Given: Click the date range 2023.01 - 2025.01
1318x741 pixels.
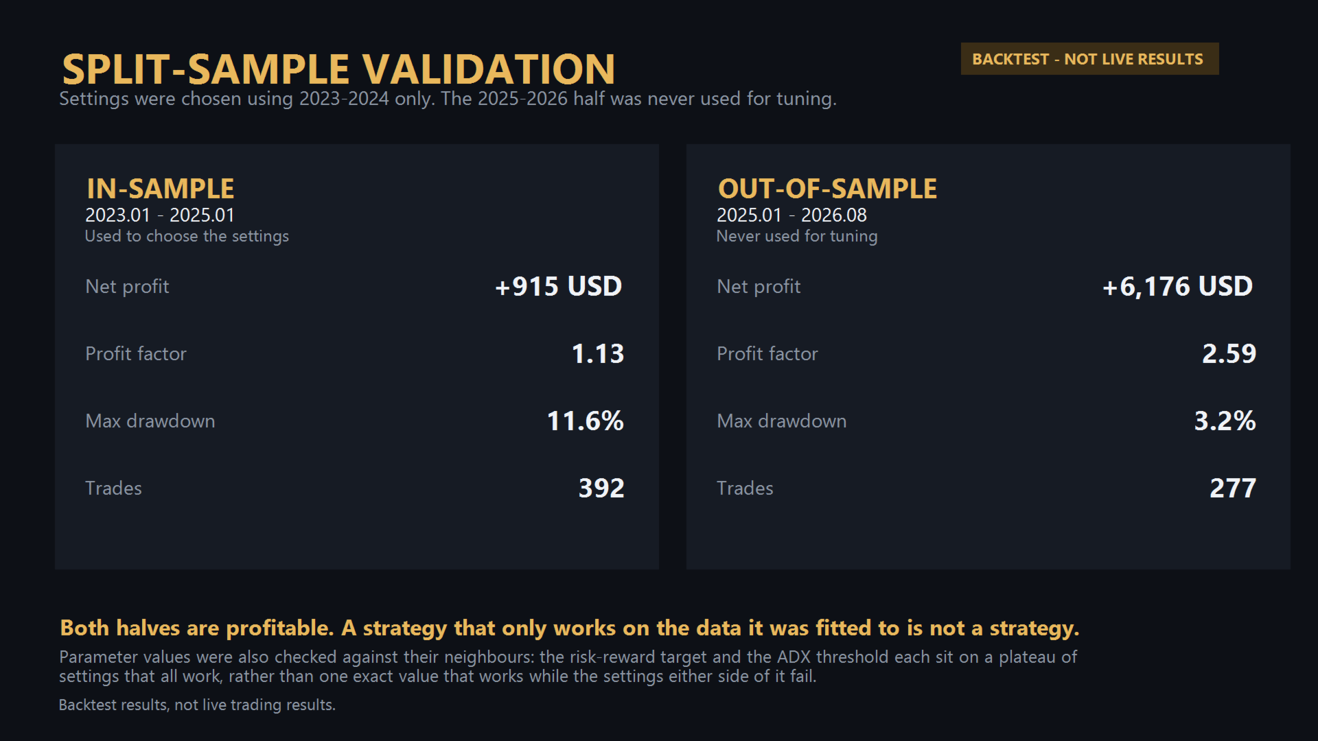Looking at the screenshot, I should 160,215.
